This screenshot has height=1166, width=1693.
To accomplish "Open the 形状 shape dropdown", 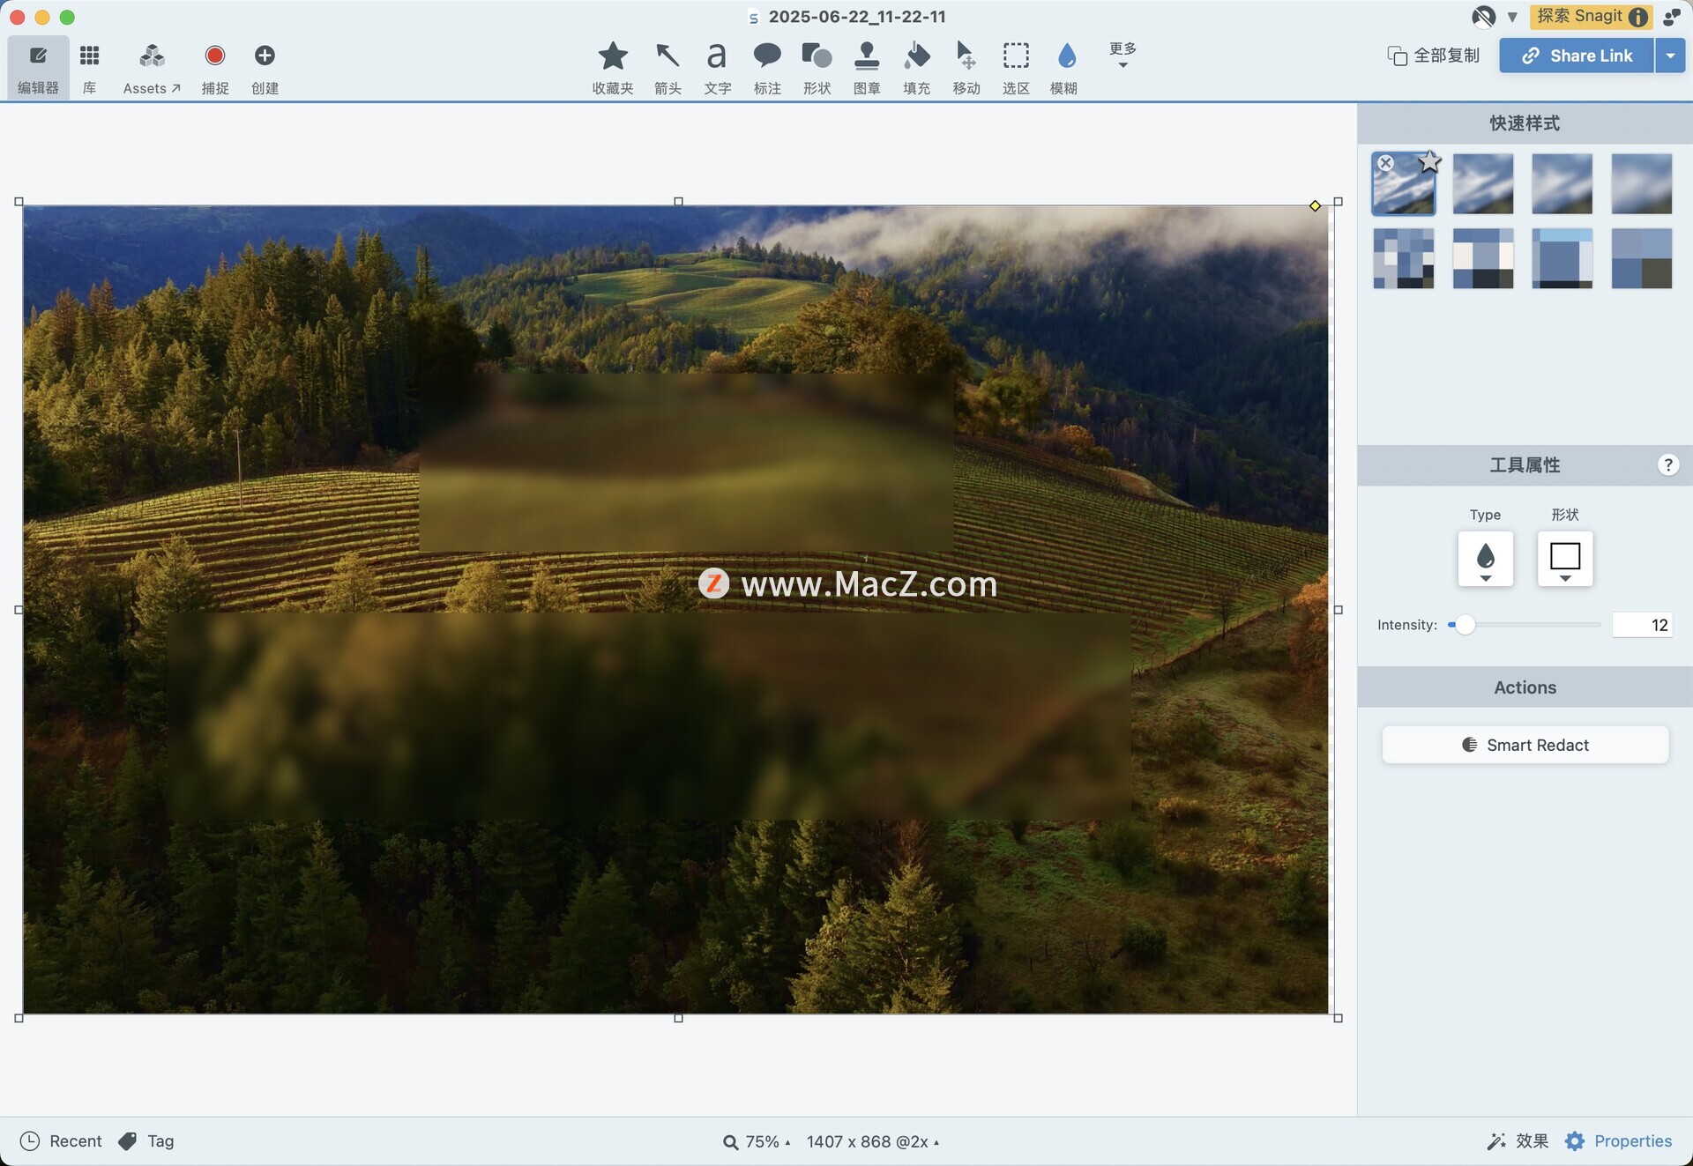I will (x=1564, y=559).
